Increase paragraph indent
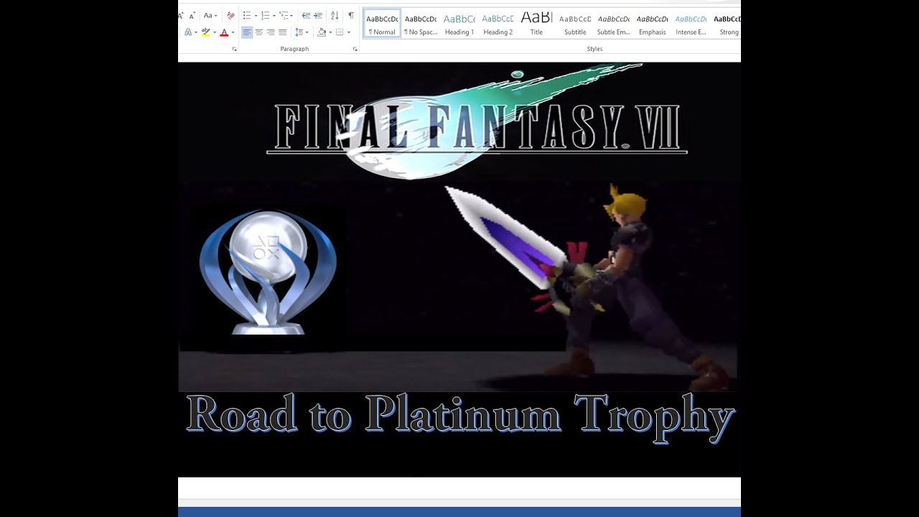The image size is (919, 517). click(318, 15)
